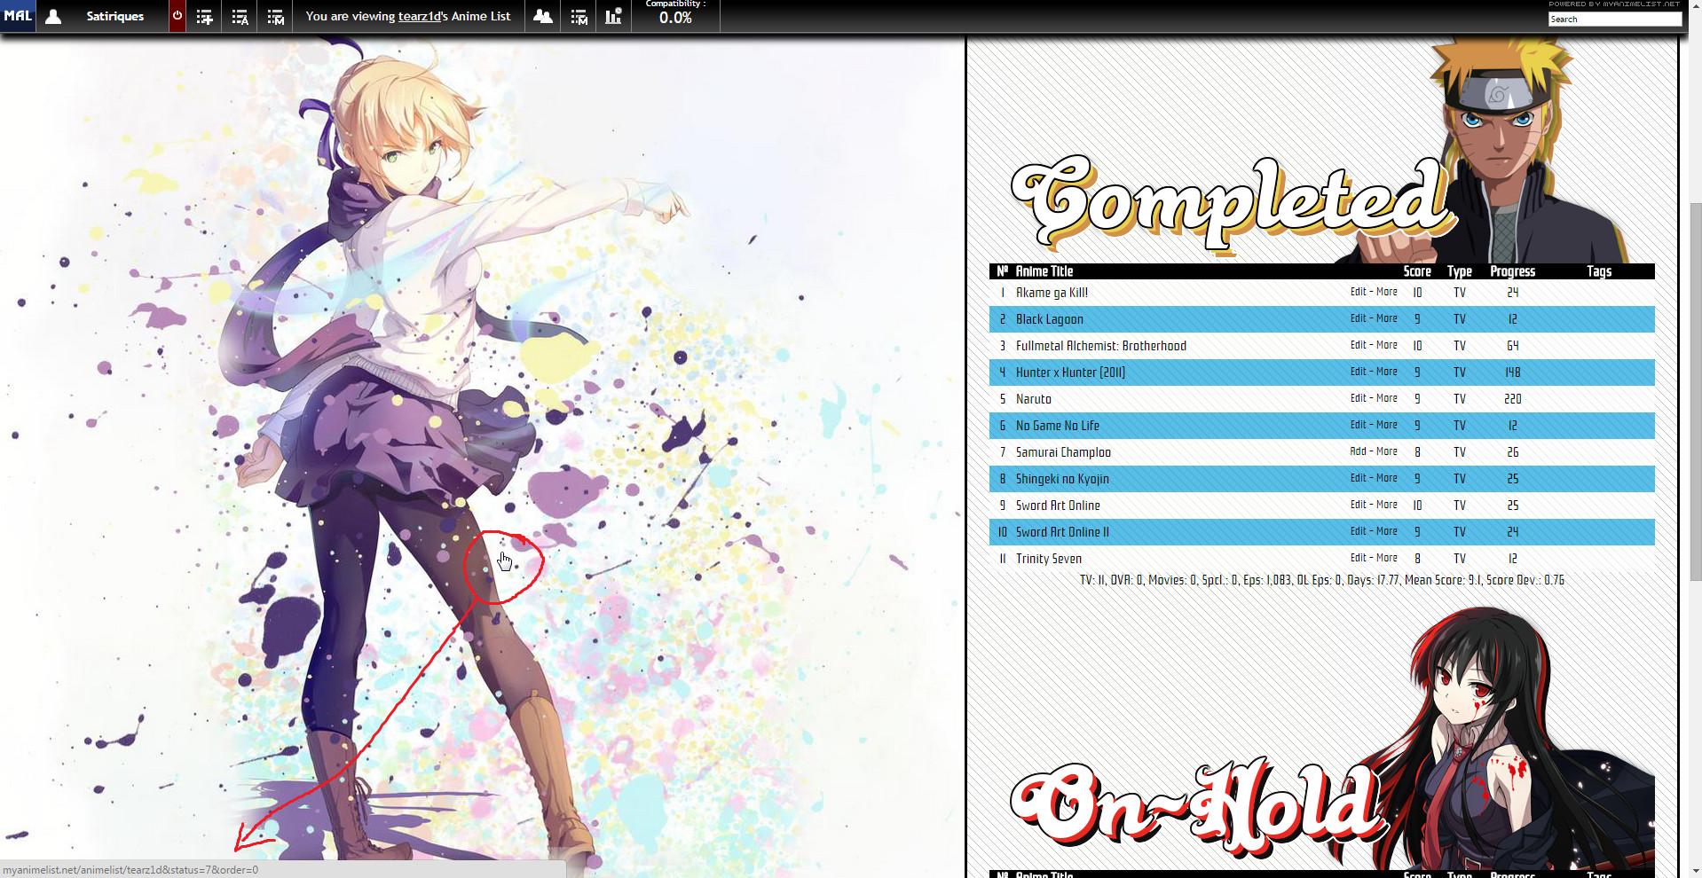This screenshot has width=1702, height=878.
Task: Open the Samurai Champloo entry
Action: [x=1064, y=452]
